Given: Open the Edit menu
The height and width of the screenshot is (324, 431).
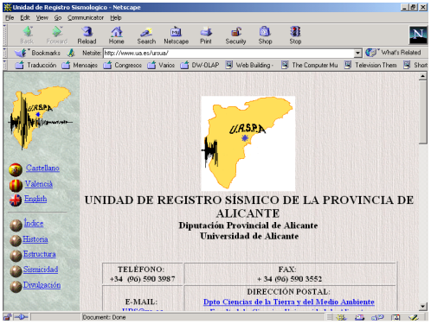Looking at the screenshot, I should coord(25,18).
